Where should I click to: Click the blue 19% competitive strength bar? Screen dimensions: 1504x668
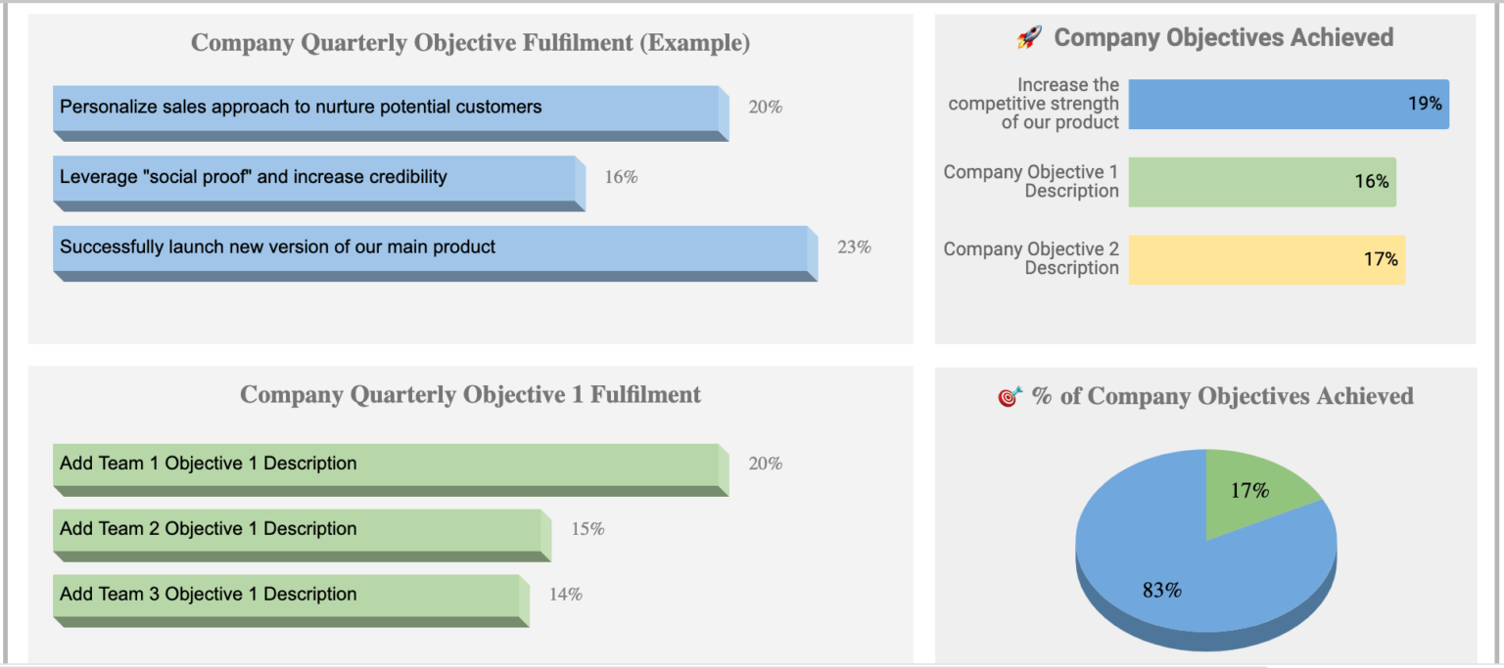point(1288,104)
